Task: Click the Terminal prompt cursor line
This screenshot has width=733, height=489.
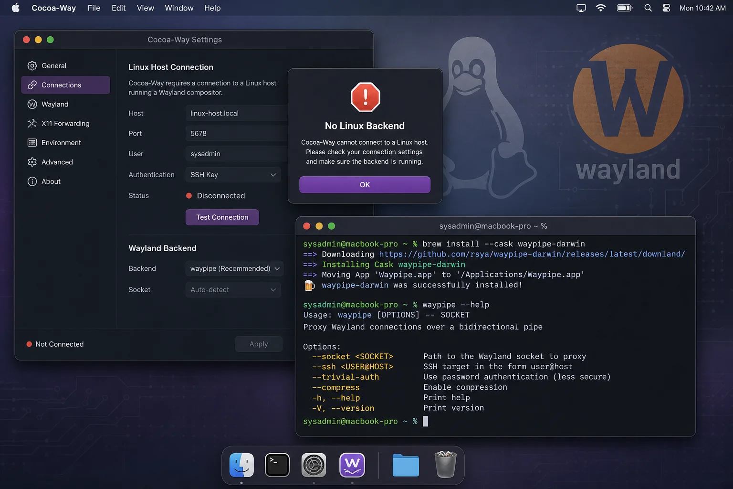Action: coord(366,421)
